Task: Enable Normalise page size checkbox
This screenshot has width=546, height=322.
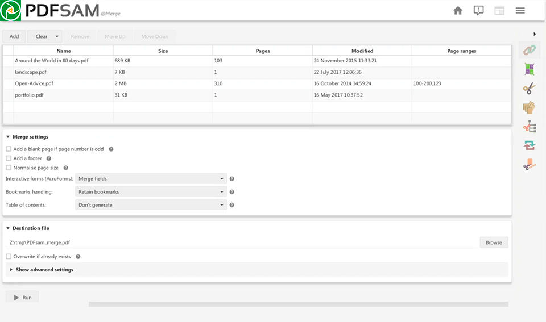Action: [9, 168]
